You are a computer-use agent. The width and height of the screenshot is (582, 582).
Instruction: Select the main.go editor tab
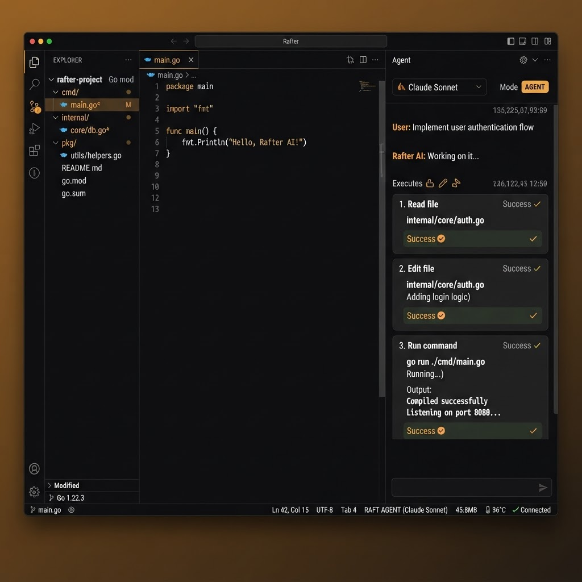169,60
